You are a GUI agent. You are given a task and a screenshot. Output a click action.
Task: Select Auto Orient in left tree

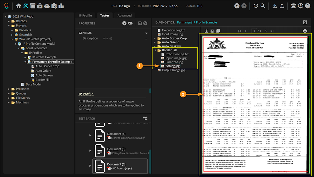pyautogui.click(x=43, y=71)
